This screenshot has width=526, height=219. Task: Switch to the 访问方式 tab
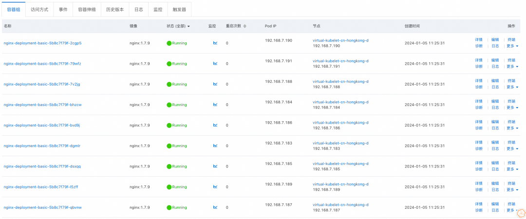tap(39, 9)
